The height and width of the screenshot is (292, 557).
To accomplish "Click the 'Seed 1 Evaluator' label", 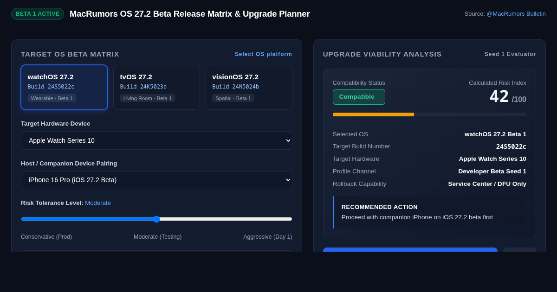I will [510, 54].
